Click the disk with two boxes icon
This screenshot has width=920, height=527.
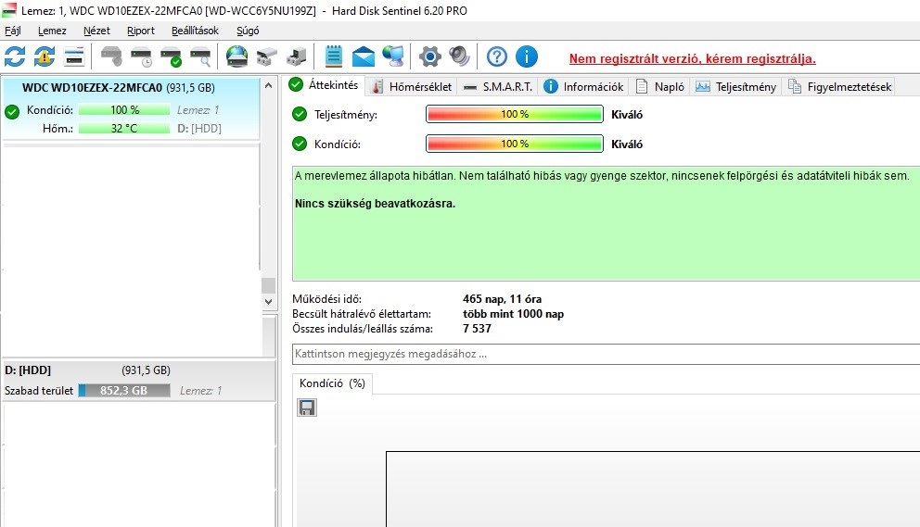pyautogui.click(x=267, y=56)
